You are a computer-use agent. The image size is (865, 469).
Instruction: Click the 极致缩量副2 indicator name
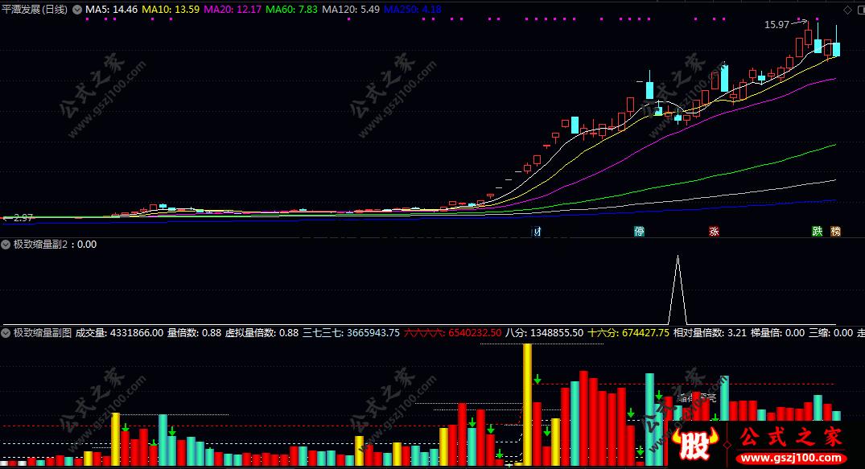[x=40, y=245]
